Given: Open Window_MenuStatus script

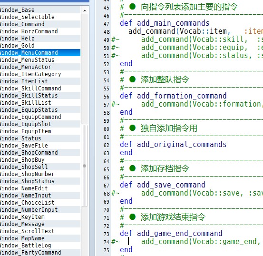Looking at the screenshot, I should [40, 60].
